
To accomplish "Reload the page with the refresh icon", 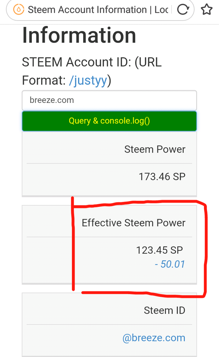I will click(183, 10).
